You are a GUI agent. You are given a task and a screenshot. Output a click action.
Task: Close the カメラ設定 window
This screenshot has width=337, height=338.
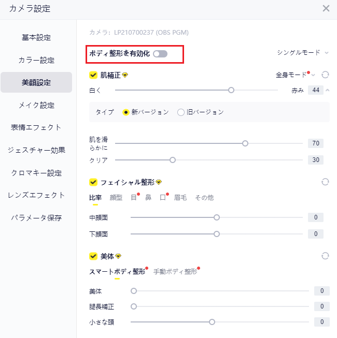[x=326, y=8]
